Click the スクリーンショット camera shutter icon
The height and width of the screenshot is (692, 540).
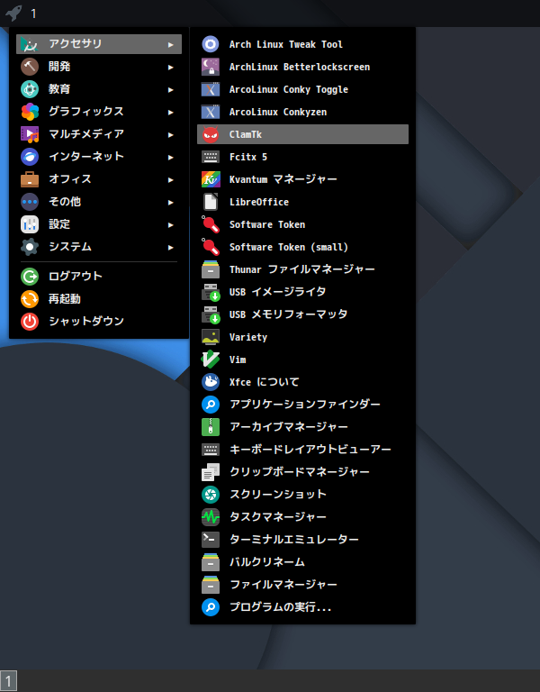[211, 495]
